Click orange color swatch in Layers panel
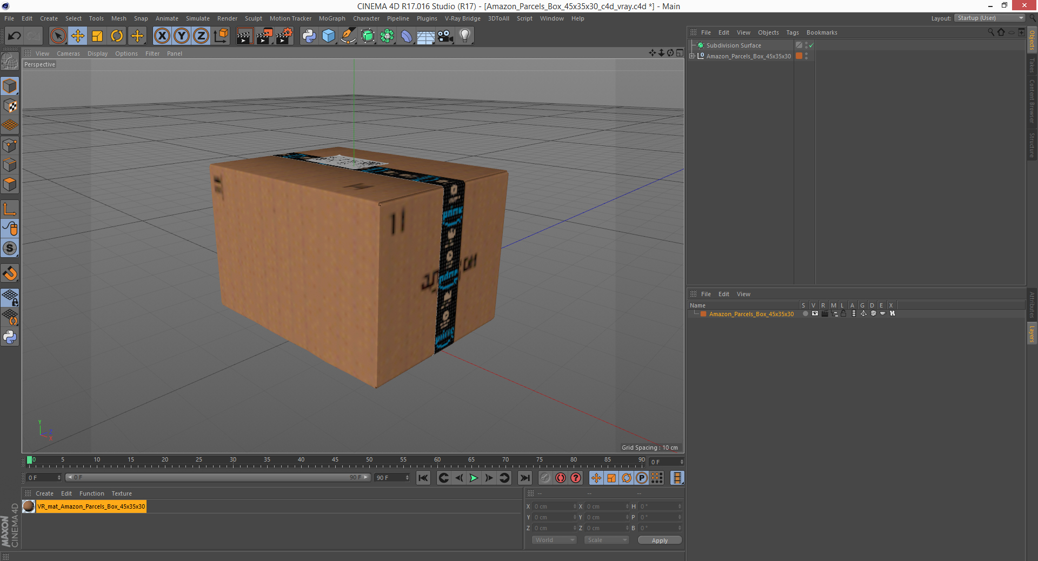 tap(703, 314)
